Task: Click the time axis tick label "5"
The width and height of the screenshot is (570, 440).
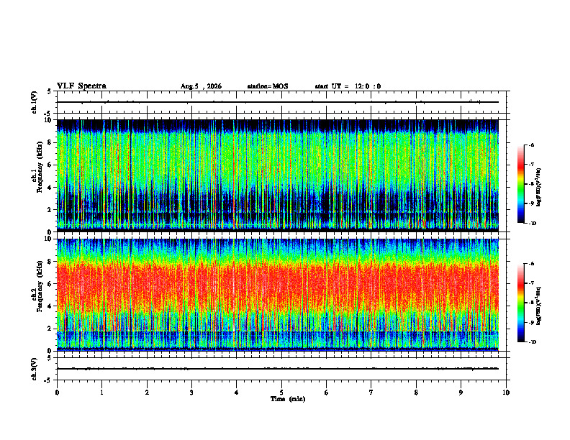Action: [281, 393]
